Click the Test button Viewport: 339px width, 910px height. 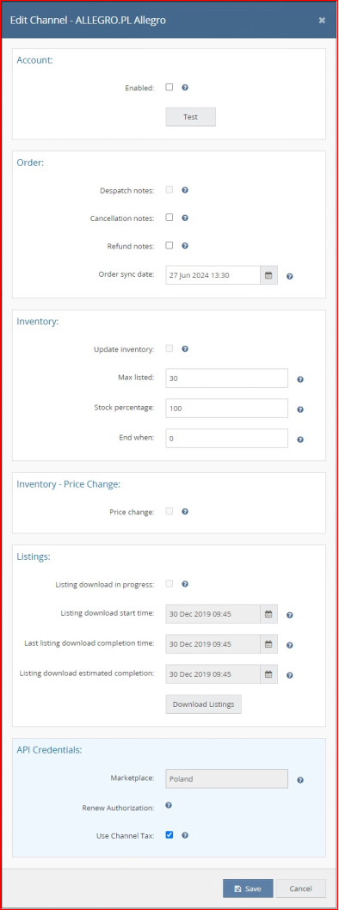[x=190, y=117]
